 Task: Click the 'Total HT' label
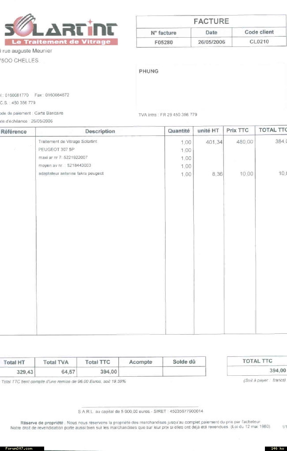14,362
